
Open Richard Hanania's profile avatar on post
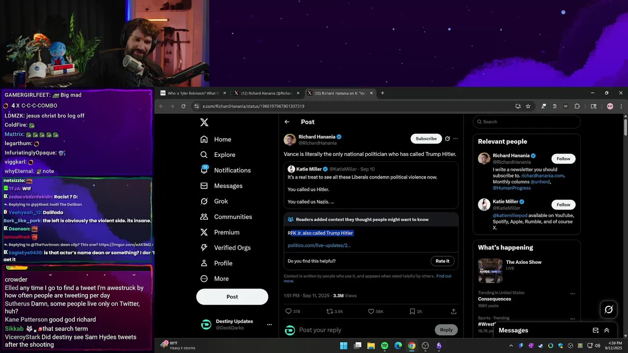(x=289, y=140)
